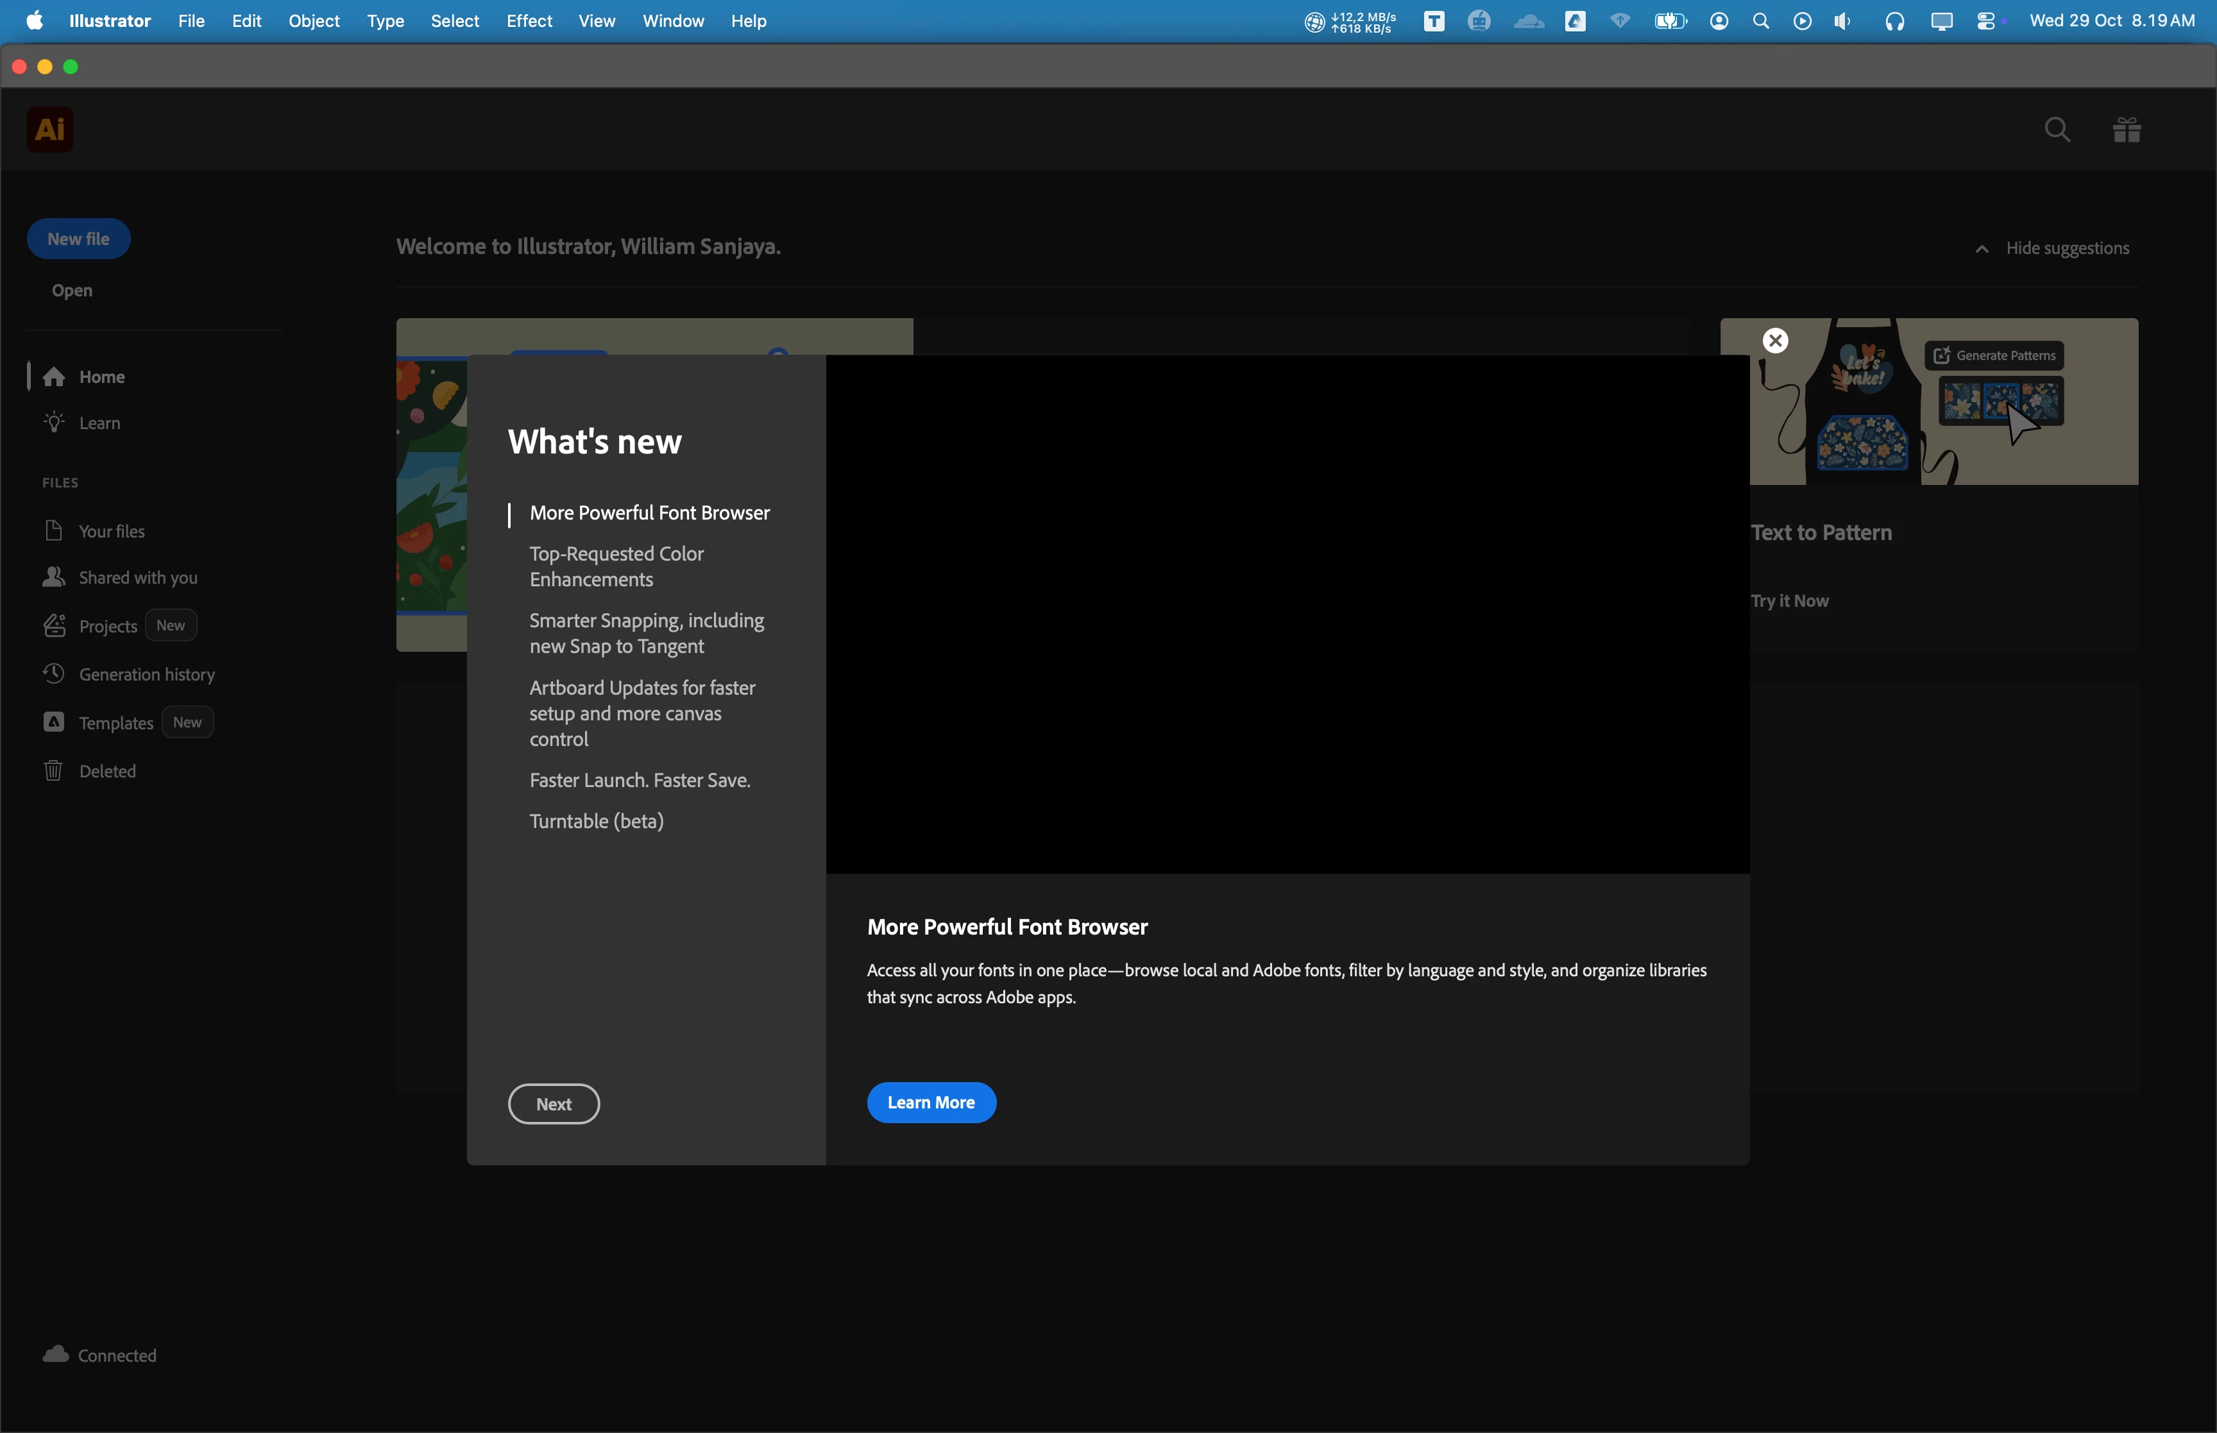Open the Effect menu
The width and height of the screenshot is (2217, 1433).
(529, 21)
